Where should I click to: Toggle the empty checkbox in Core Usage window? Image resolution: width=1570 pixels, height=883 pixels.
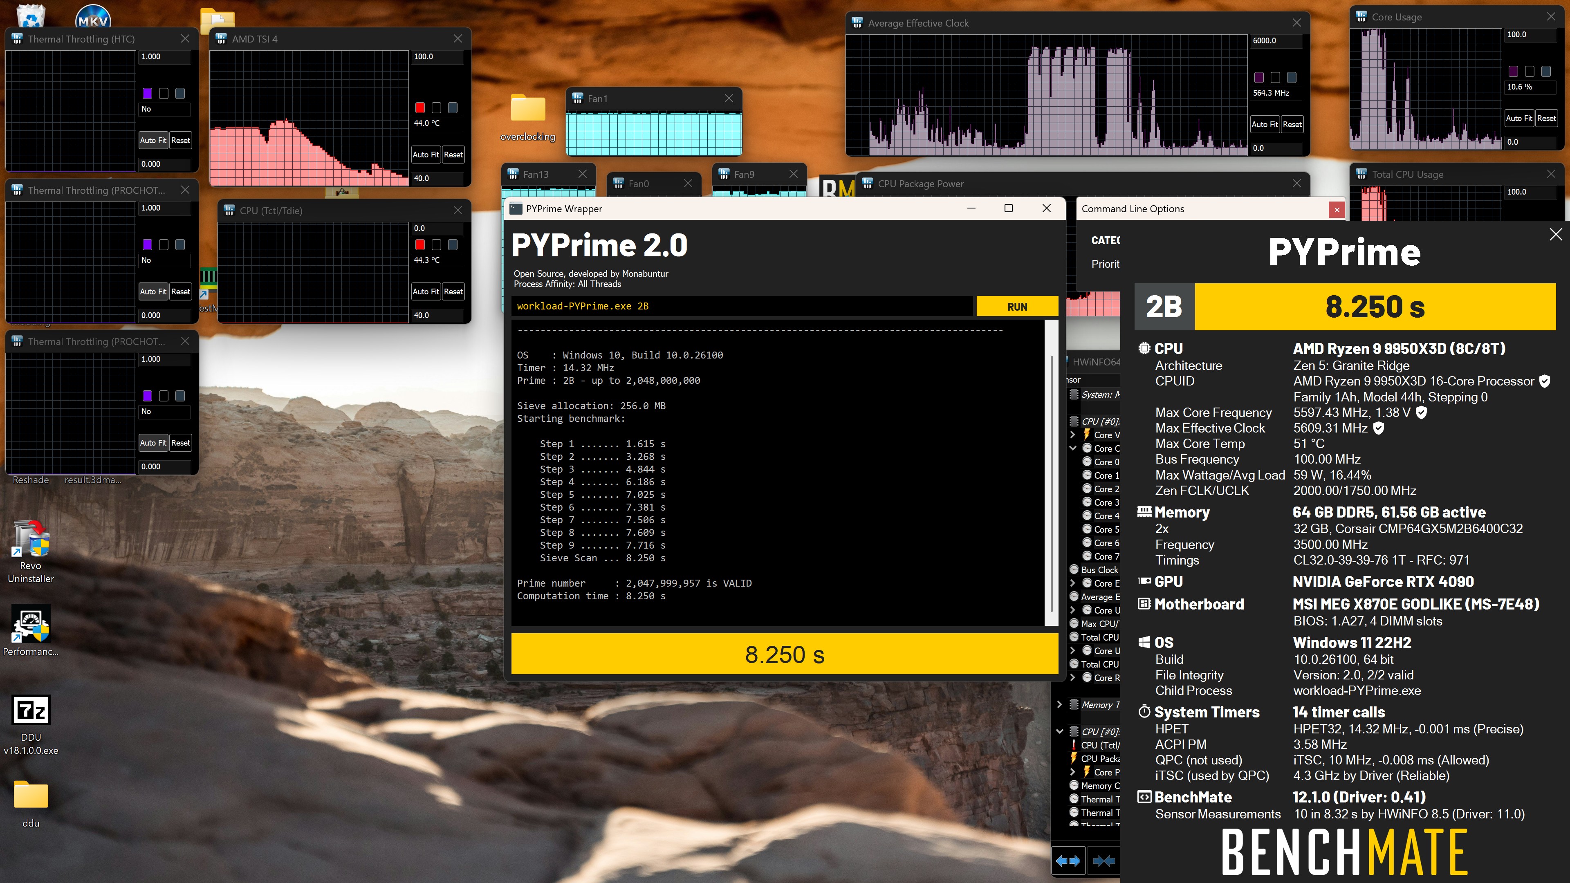pos(1529,71)
